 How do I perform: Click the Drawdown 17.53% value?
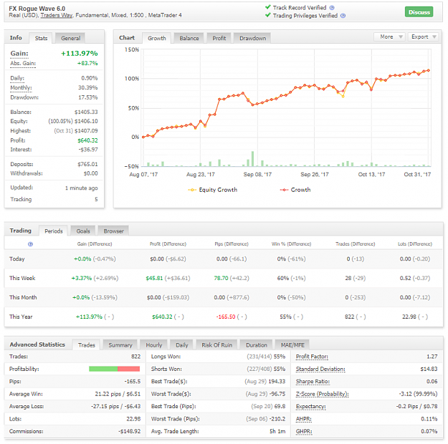coord(88,97)
